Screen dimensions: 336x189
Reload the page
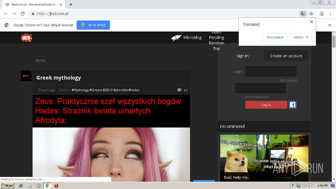pyautogui.click(x=23, y=14)
